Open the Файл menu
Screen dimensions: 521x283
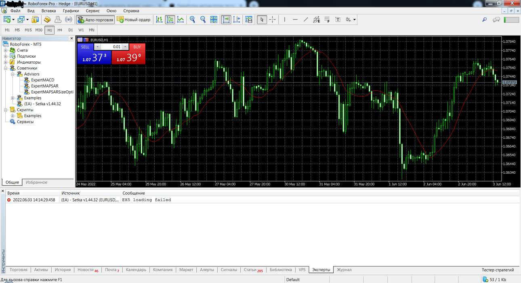(15, 11)
